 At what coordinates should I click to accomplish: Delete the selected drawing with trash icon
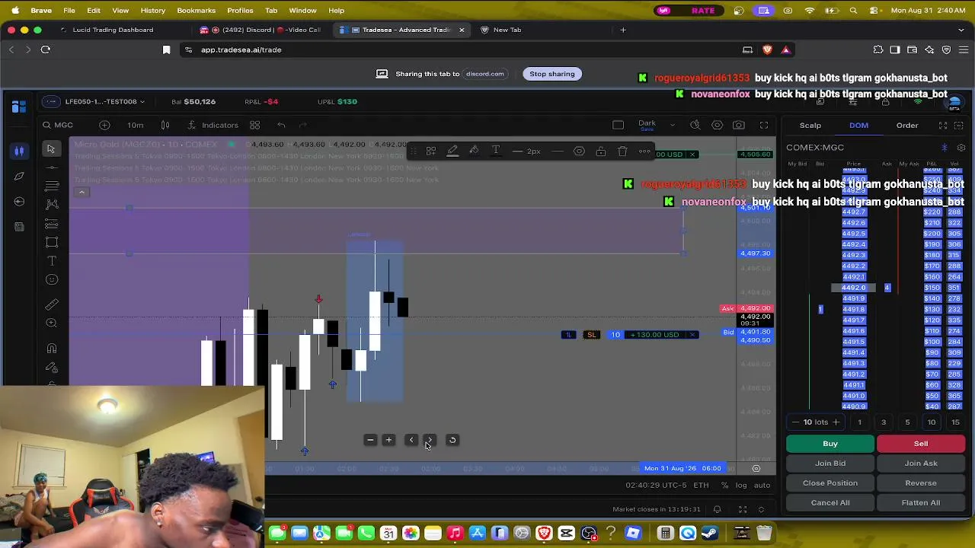coord(622,151)
